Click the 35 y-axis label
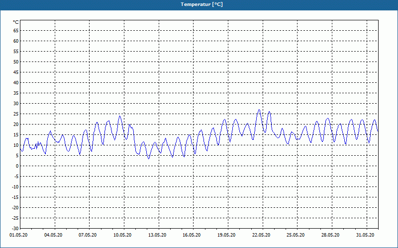Screen dimensions: 398x248 pos(16,93)
